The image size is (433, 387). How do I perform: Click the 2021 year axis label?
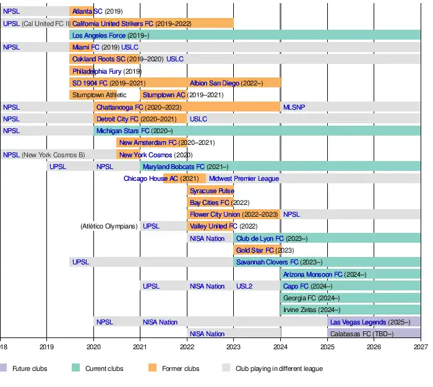point(140,347)
